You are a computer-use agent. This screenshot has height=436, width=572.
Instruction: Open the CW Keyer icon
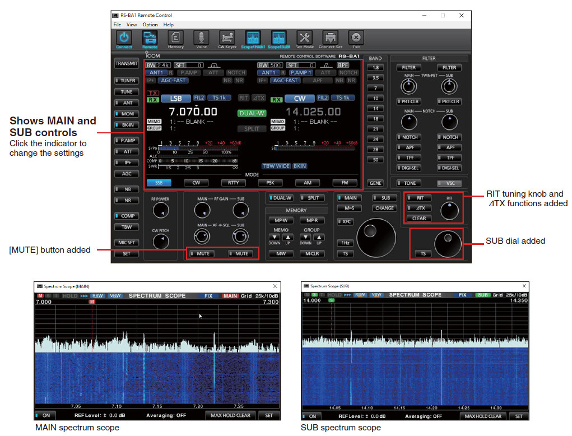[227, 38]
